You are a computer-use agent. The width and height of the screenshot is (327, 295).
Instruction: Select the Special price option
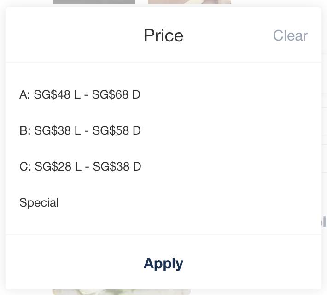tap(39, 202)
